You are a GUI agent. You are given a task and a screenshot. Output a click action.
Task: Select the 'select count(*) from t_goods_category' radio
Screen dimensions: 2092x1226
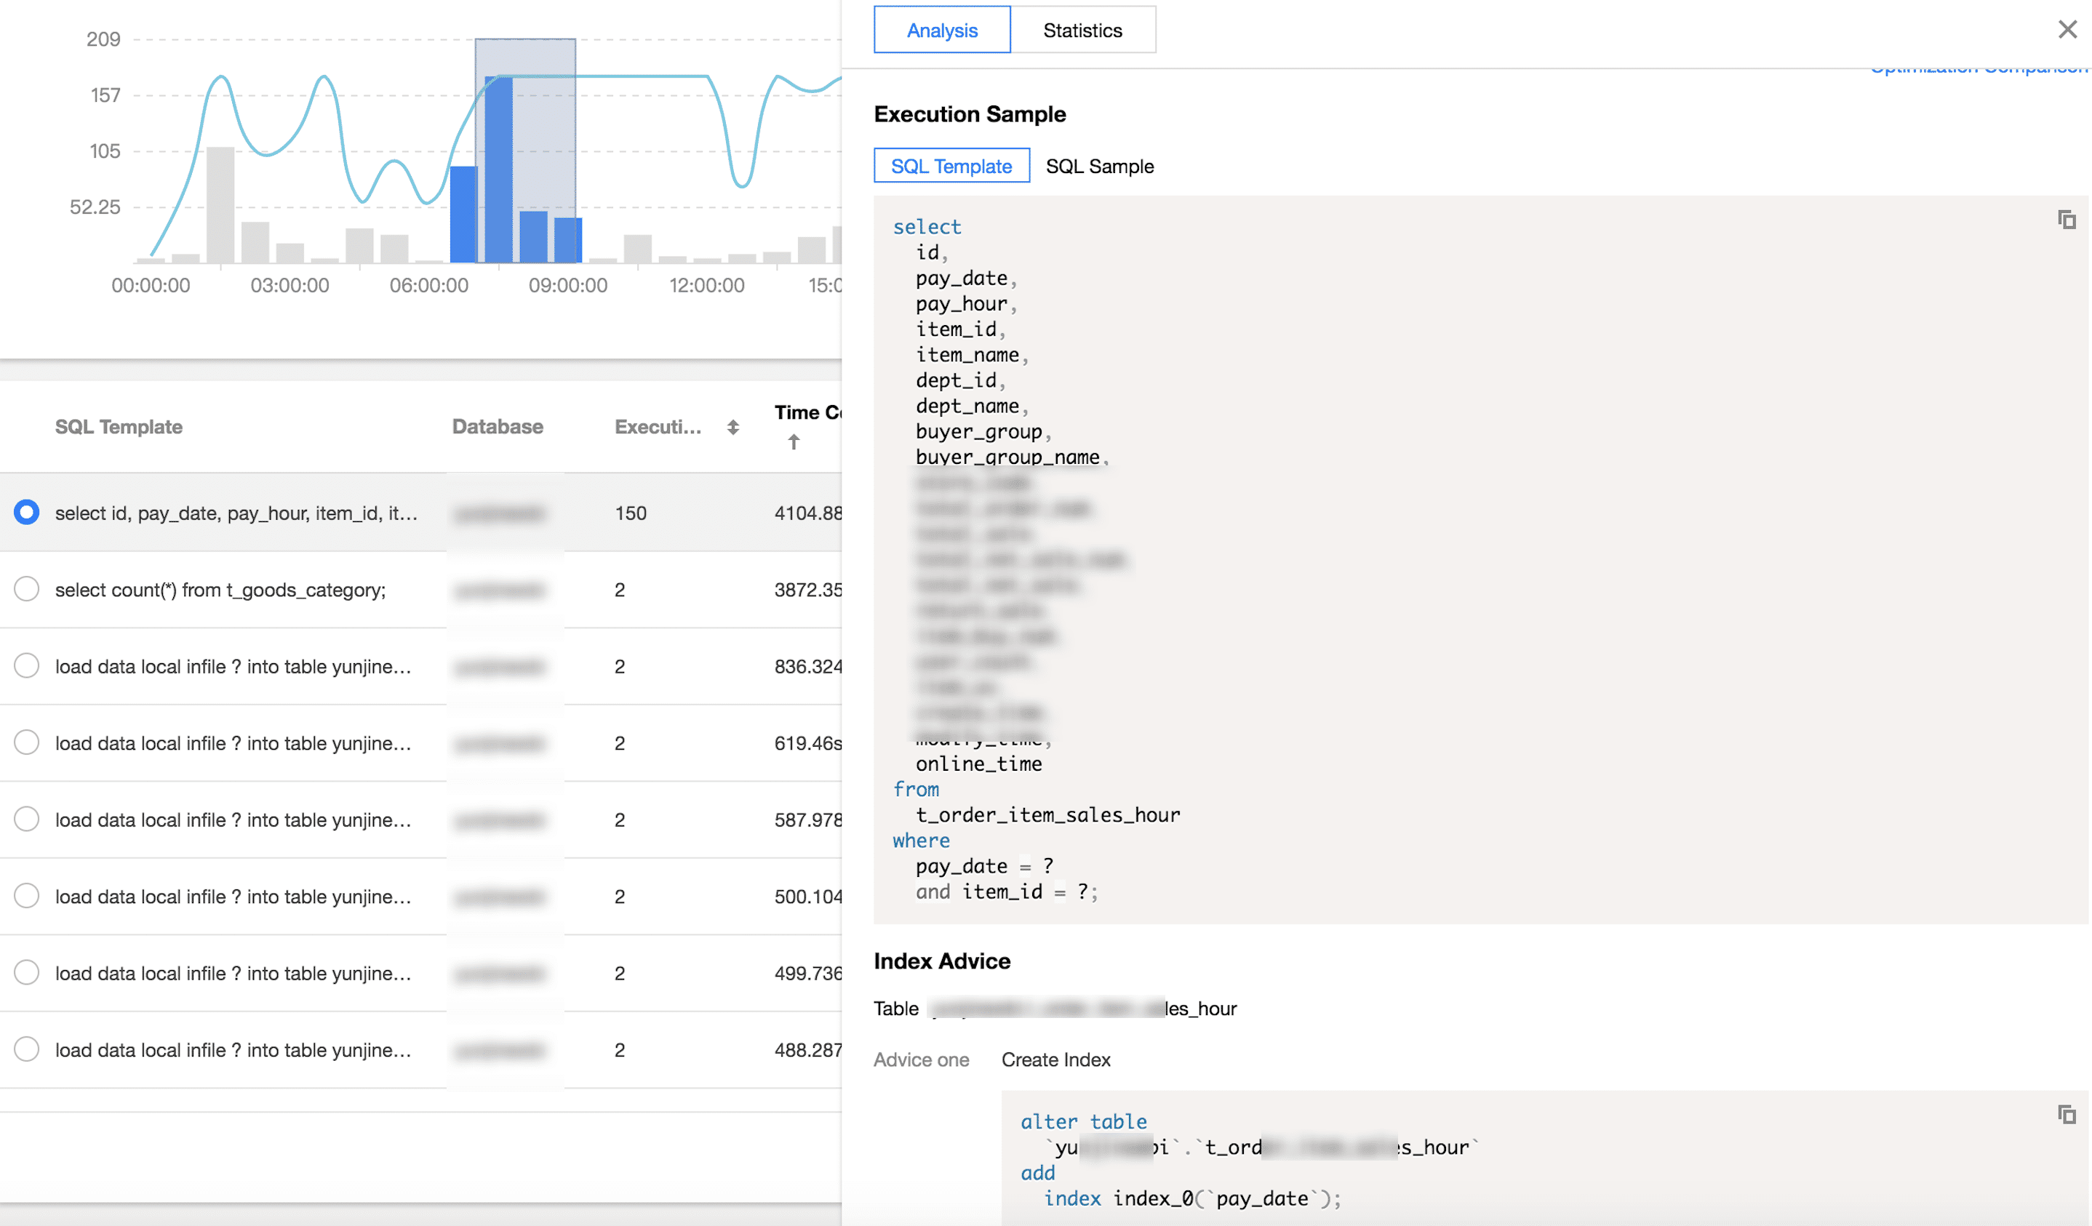(27, 589)
